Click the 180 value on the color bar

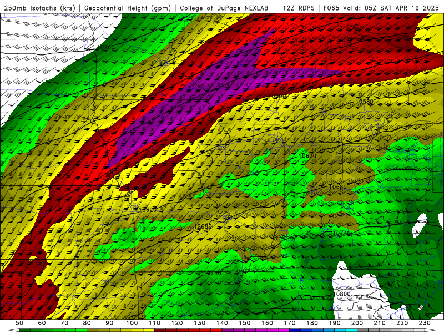click(x=312, y=323)
